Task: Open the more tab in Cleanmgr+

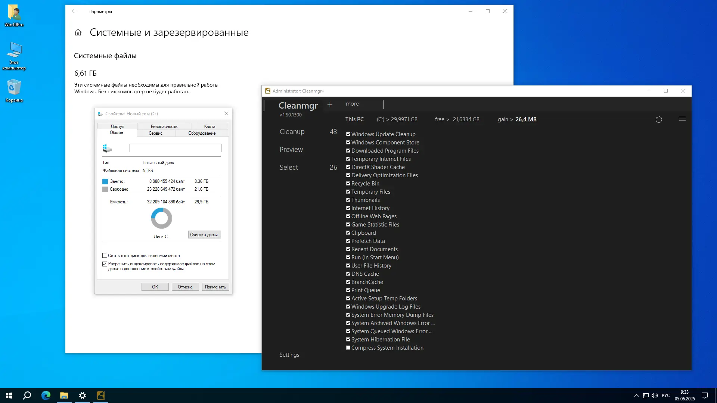Action: (x=352, y=104)
